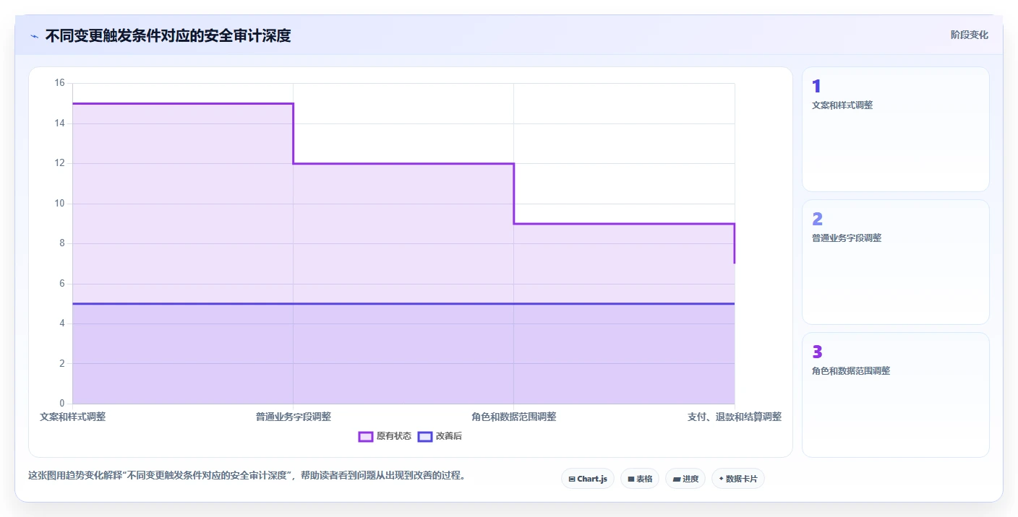1018x517 pixels.
Task: Click x-axis label 角色和数据范围调整
Action: (x=514, y=417)
